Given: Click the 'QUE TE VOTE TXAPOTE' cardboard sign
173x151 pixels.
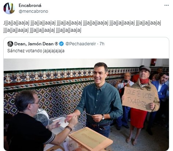Looking at the screenshot, I should [139, 99].
